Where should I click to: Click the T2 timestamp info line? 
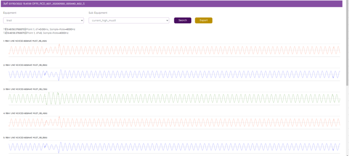(x=36, y=33)
